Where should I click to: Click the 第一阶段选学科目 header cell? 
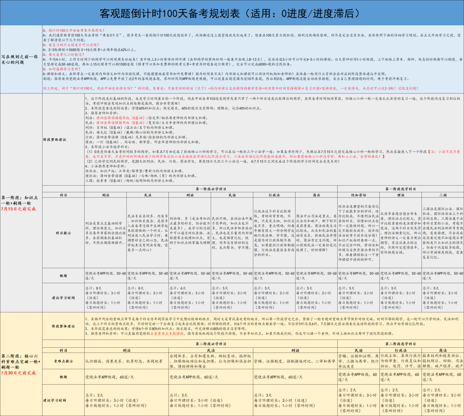click(x=400, y=189)
